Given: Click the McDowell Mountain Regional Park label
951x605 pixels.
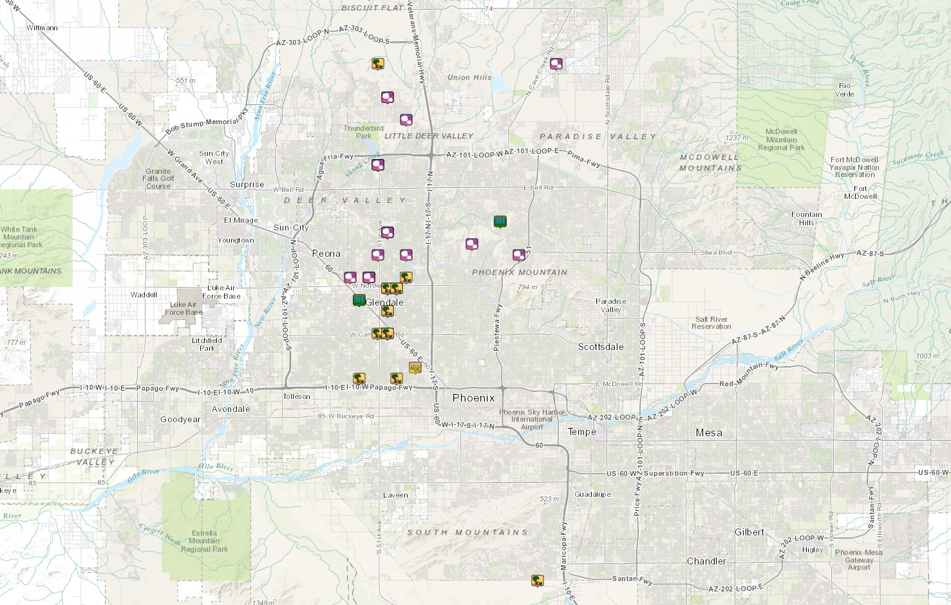Looking at the screenshot, I should coord(781,140).
